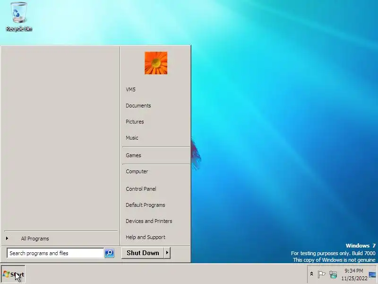Image resolution: width=378 pixels, height=284 pixels.
Task: Expand the All Programs list
Action: (61, 239)
